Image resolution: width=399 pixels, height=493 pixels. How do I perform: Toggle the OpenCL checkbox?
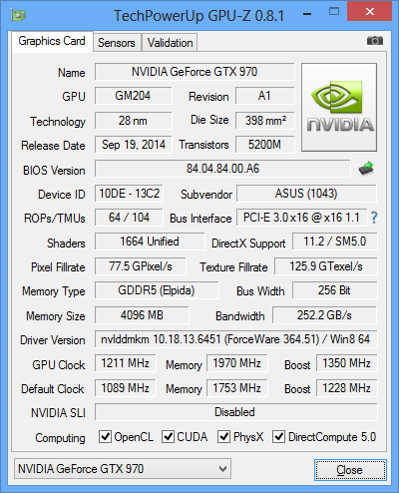[105, 436]
